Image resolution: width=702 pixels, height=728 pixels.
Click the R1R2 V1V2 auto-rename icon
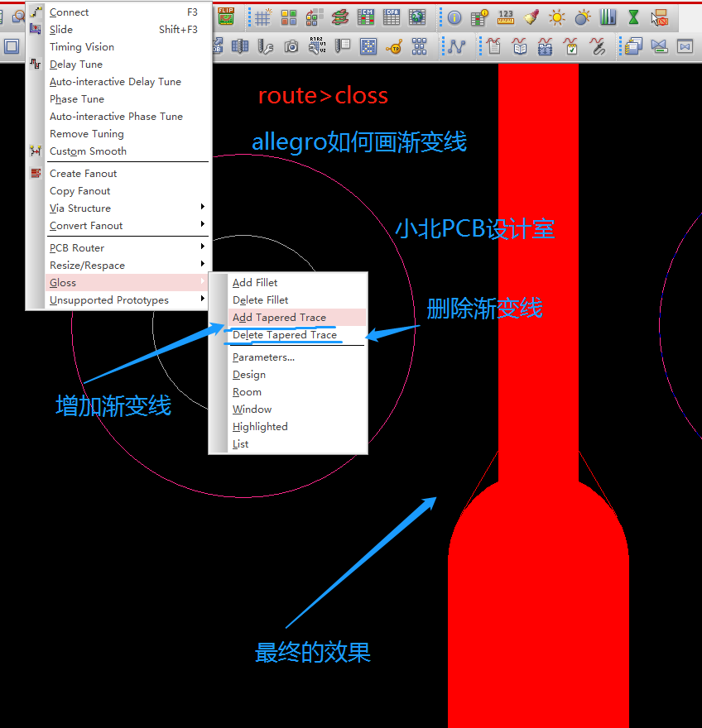[317, 46]
